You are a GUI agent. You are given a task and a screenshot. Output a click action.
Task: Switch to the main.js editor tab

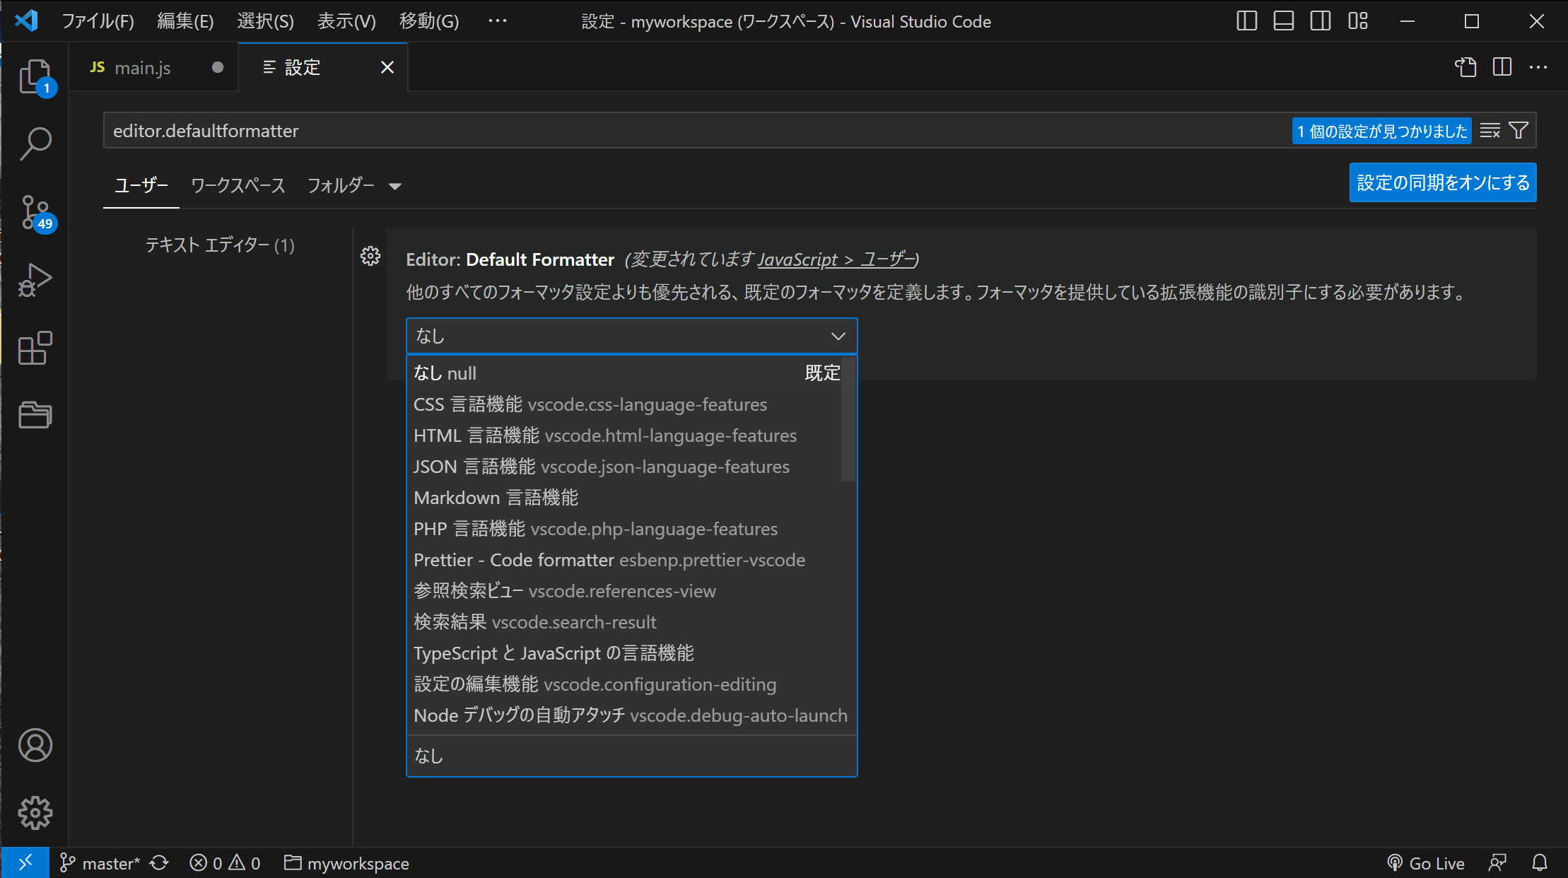coord(154,67)
